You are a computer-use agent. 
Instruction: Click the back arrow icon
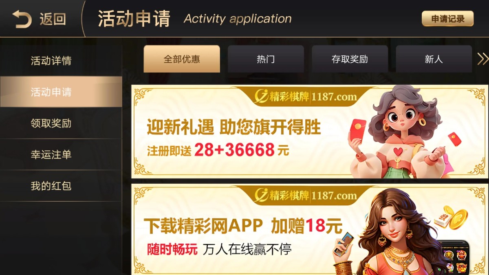point(22,19)
